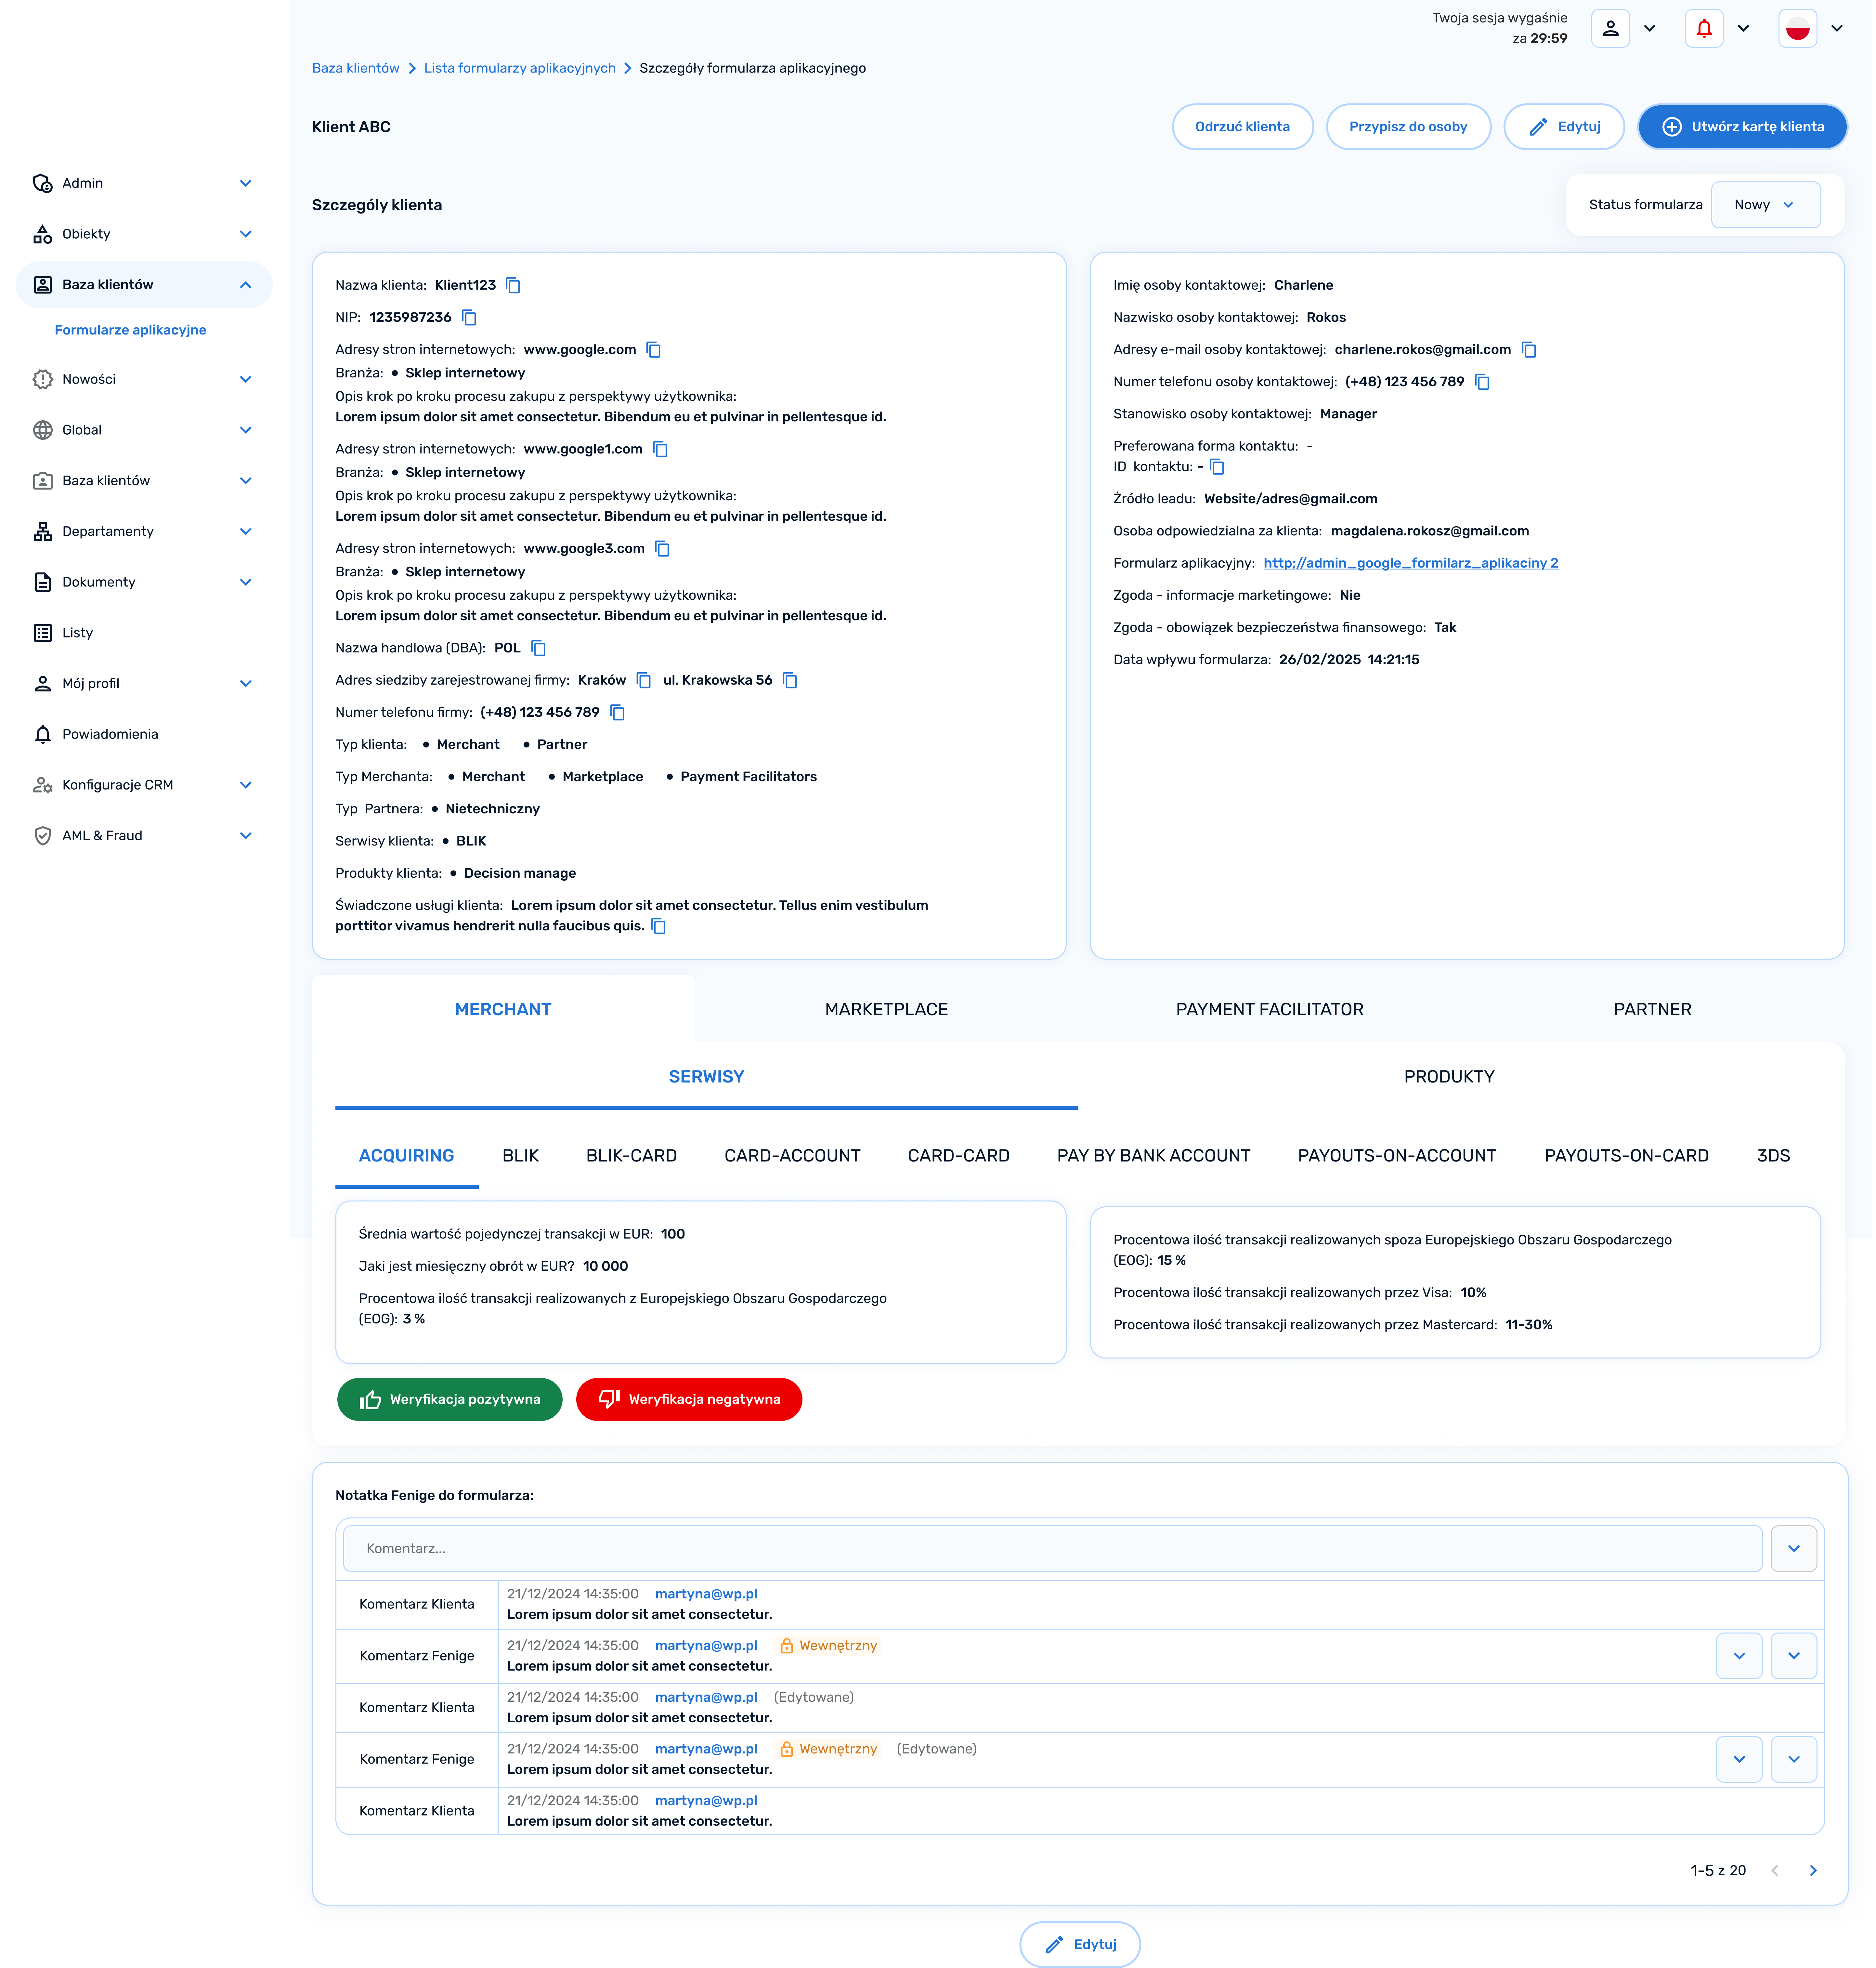
Task: Open Powiadomienia in the sidebar
Action: (x=110, y=734)
